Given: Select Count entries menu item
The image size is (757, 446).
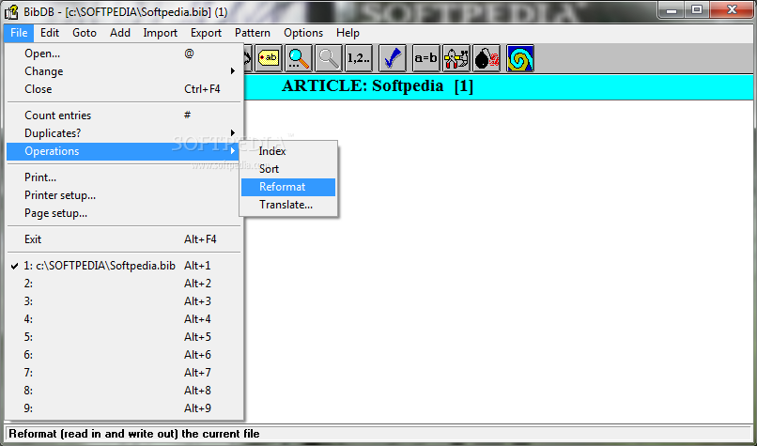Looking at the screenshot, I should click(x=124, y=115).
